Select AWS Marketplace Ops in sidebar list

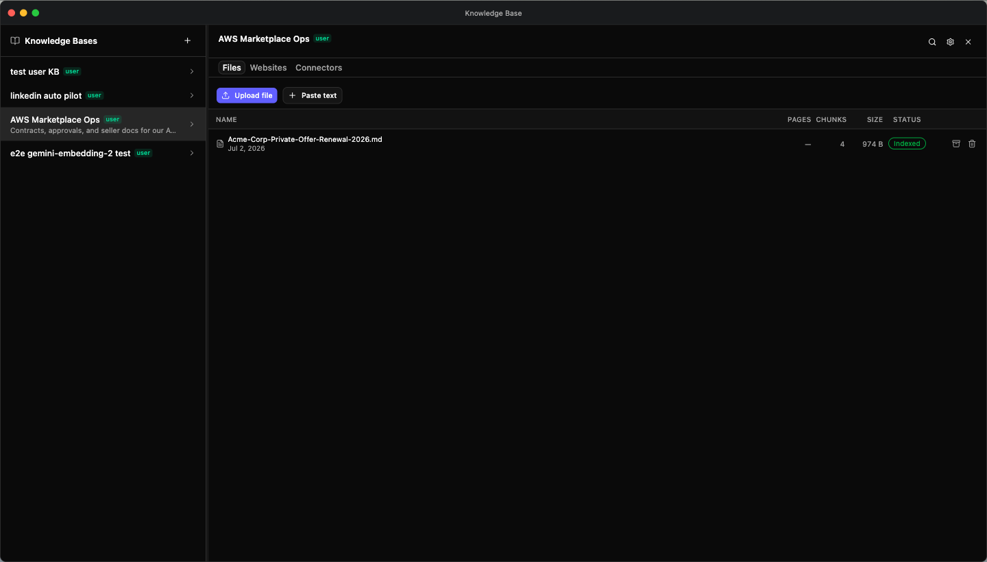103,124
